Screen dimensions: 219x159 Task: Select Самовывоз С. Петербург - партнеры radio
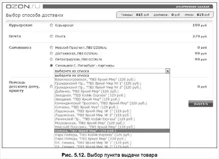coord(51,65)
